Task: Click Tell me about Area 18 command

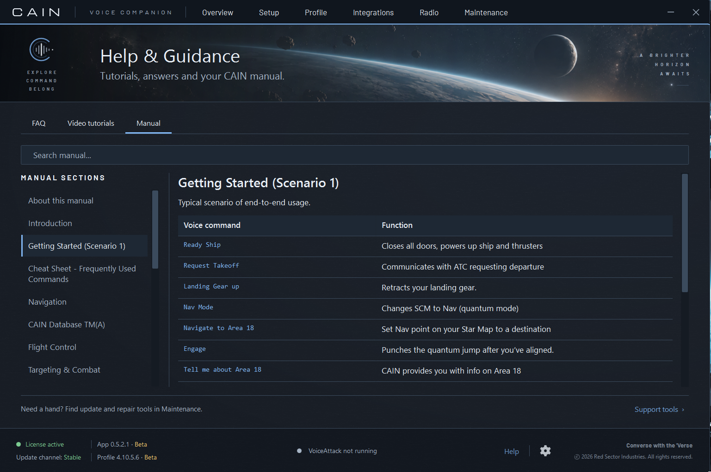Action: pyautogui.click(x=223, y=369)
